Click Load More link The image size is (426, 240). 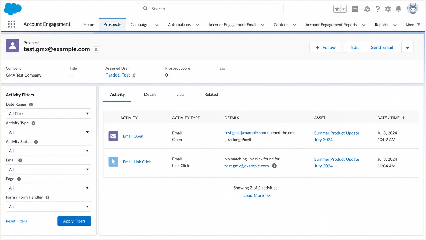pyautogui.click(x=257, y=195)
